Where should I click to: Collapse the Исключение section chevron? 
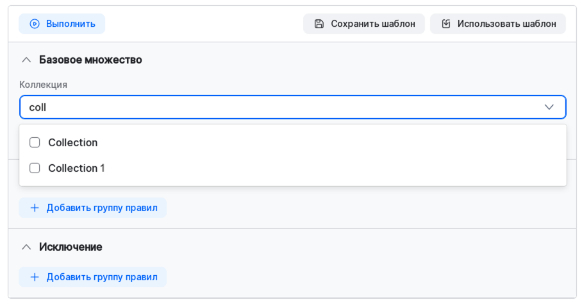coord(26,247)
